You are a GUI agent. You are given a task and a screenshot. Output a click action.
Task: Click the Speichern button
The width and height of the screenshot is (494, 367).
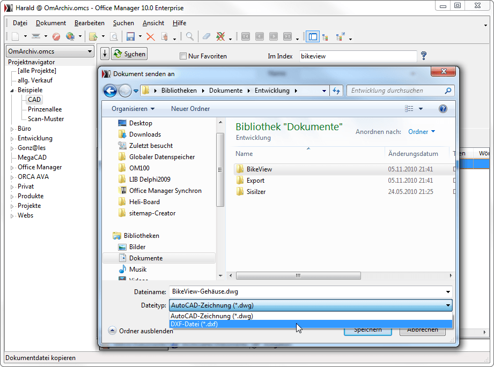click(x=367, y=331)
